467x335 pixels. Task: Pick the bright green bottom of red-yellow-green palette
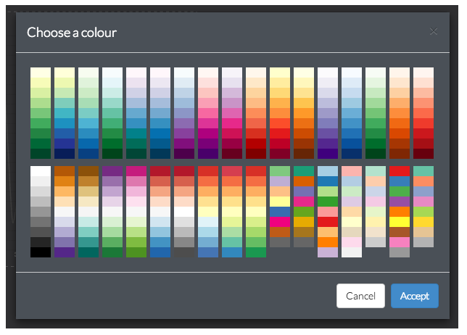(256, 252)
